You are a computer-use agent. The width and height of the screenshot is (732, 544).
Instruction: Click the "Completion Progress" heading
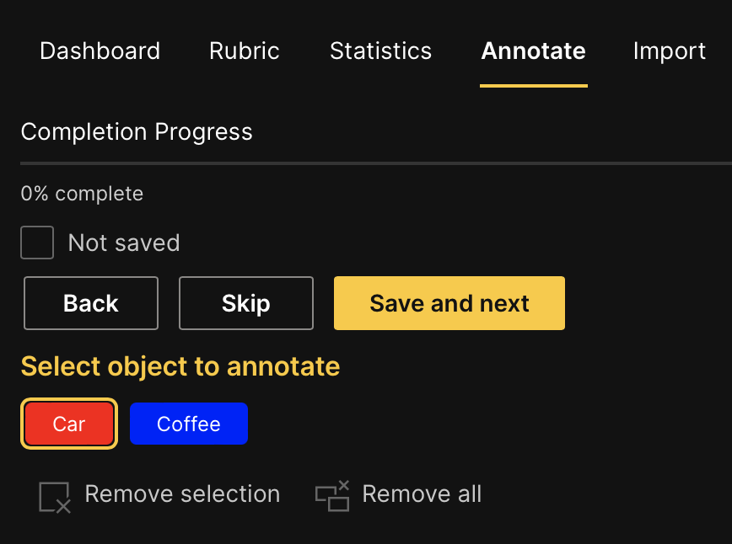tap(137, 132)
